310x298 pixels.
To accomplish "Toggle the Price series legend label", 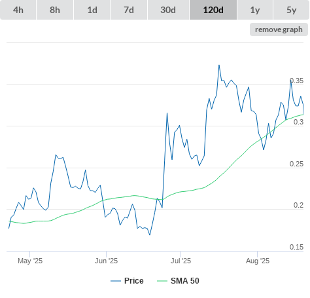I will [x=134, y=281].
